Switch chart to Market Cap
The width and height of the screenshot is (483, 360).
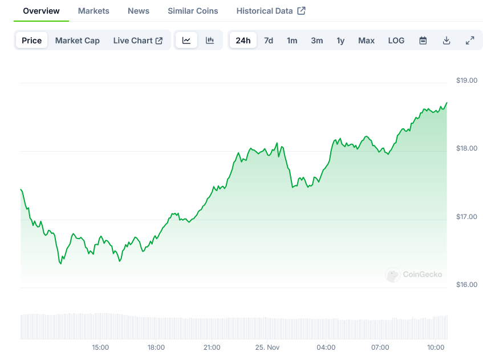coord(78,41)
